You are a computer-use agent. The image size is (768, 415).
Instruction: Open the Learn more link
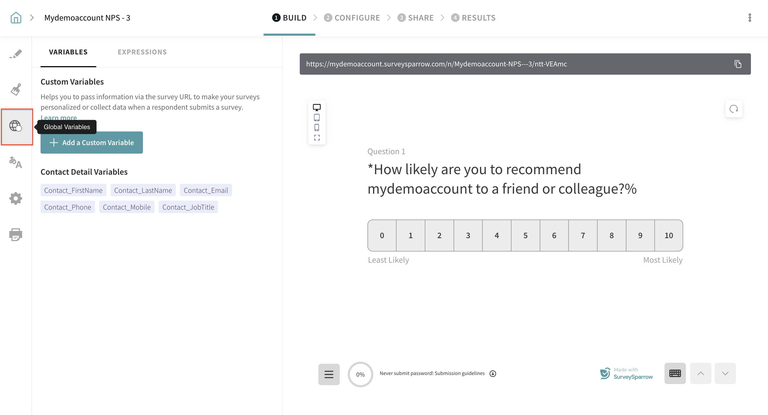(x=59, y=117)
